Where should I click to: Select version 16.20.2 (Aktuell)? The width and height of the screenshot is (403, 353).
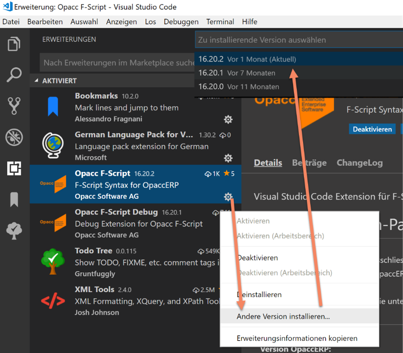coord(298,59)
